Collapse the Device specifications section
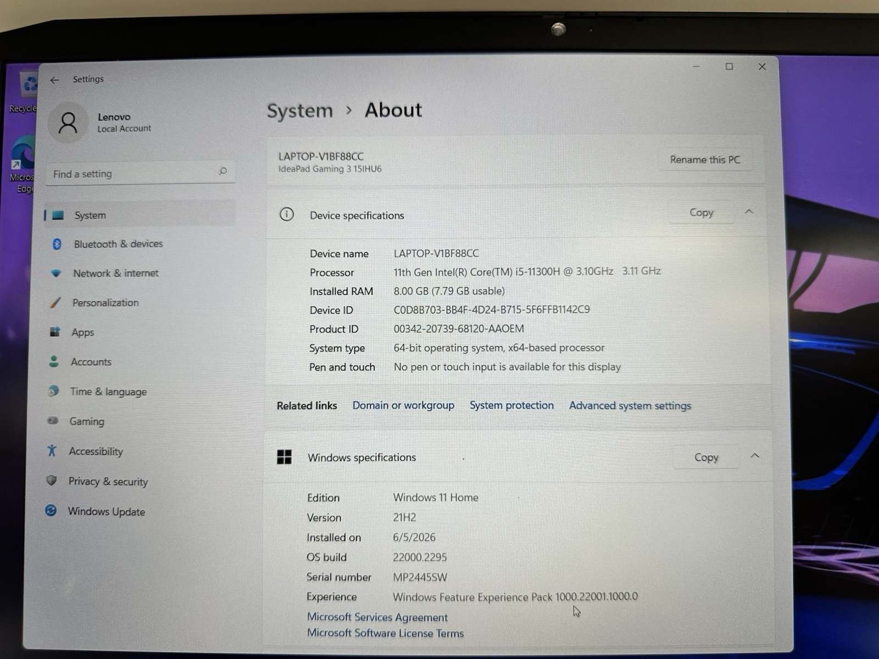Viewport: 879px width, 659px height. pyautogui.click(x=749, y=212)
